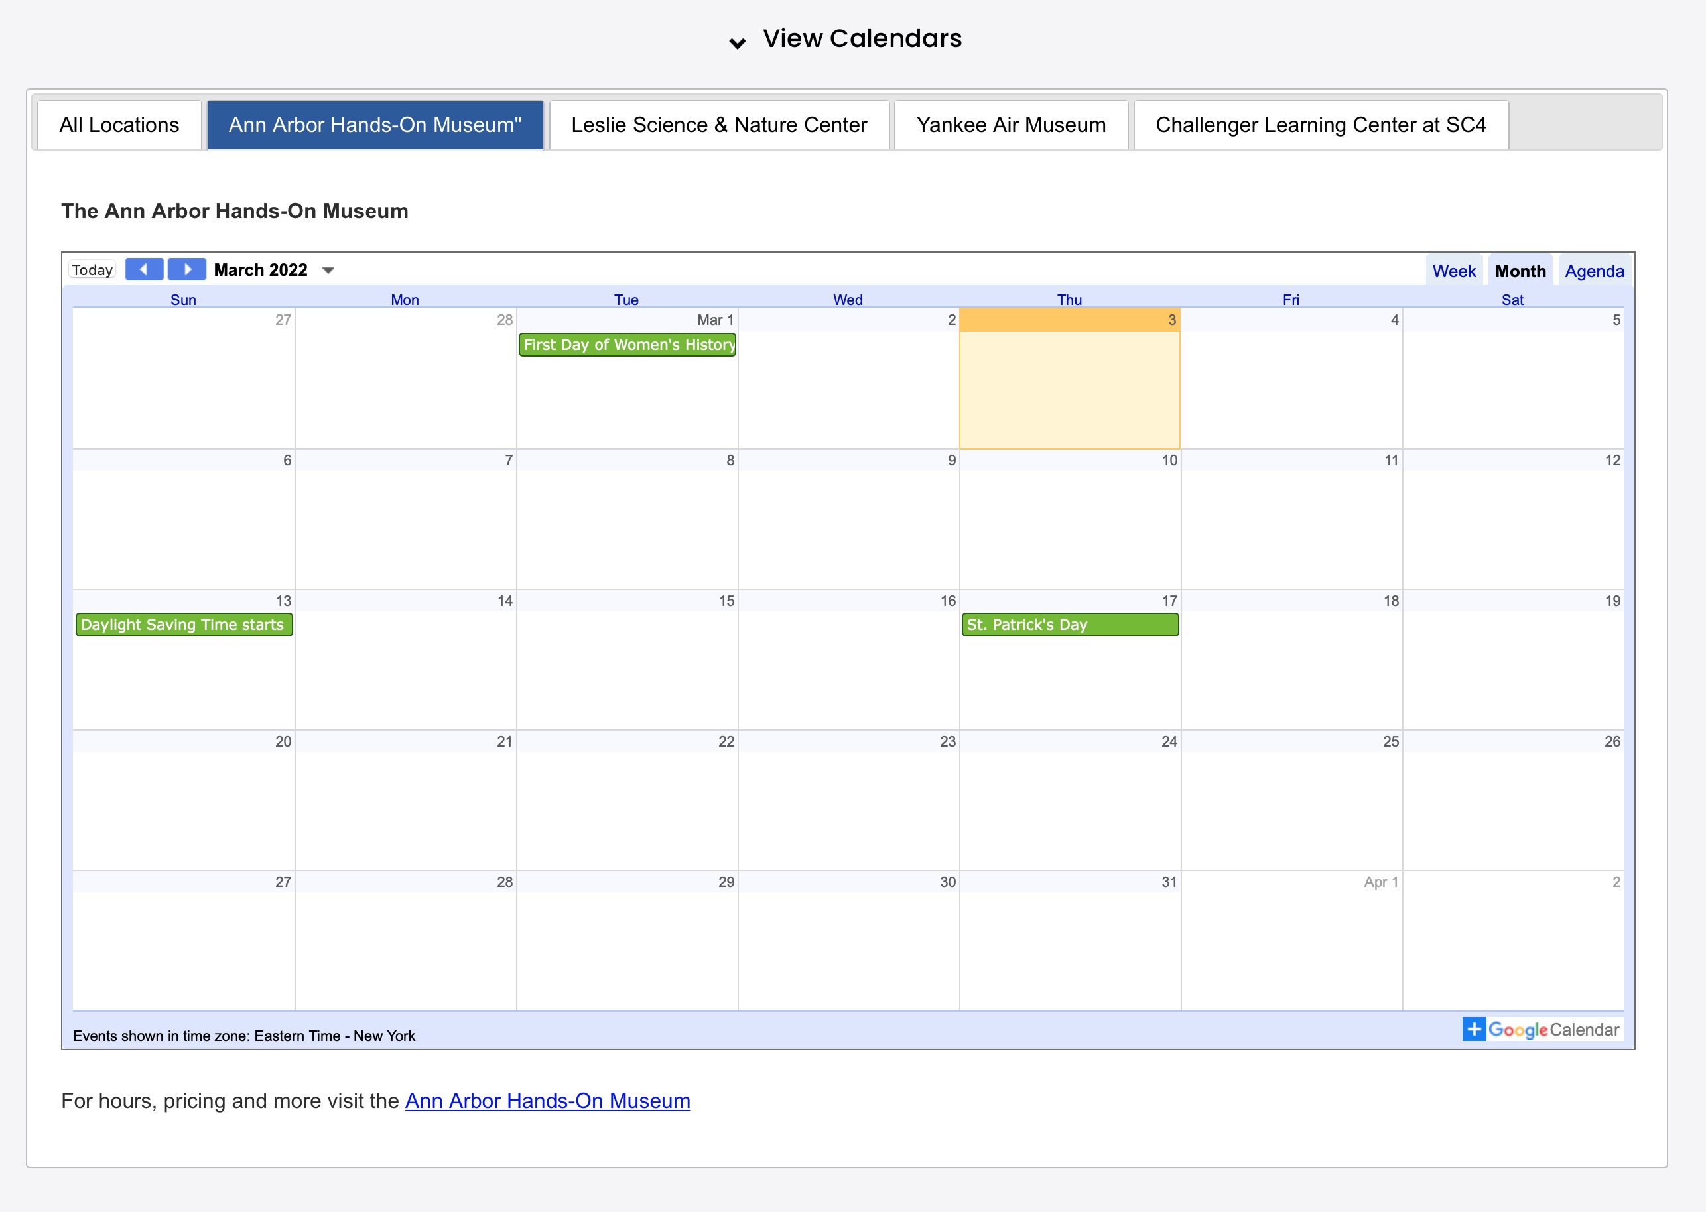This screenshot has width=1706, height=1212.
Task: Select Mar 1 date label
Action: [x=715, y=320]
